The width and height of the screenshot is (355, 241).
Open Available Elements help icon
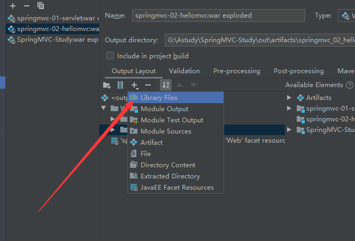[x=350, y=85]
